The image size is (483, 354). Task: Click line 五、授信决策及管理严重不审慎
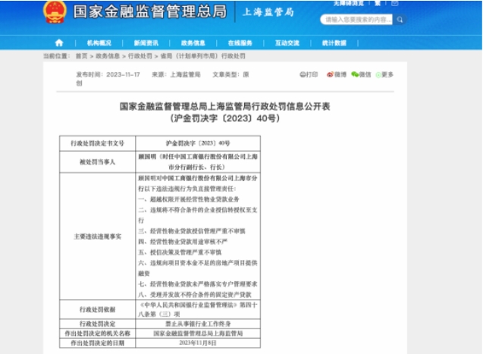pyautogui.click(x=180, y=252)
